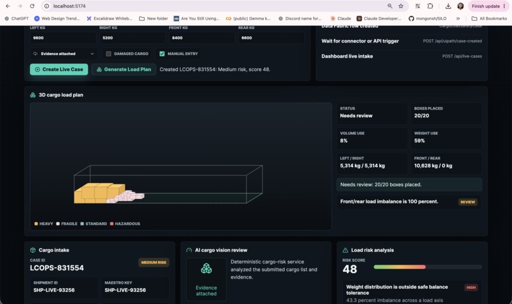Edit the Right KG field showing 5200
The height and width of the screenshot is (304, 512).
coord(132,38)
